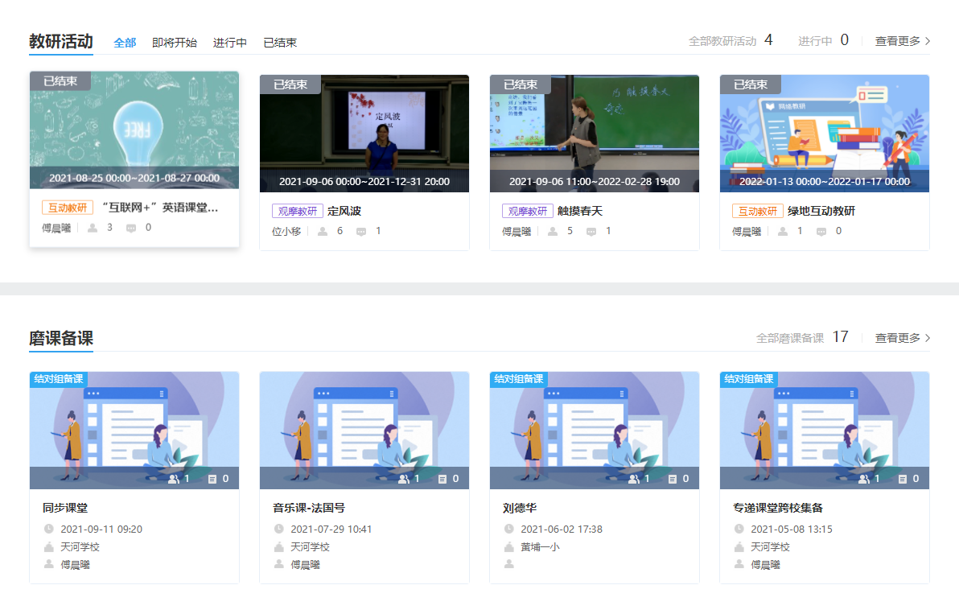This screenshot has width=959, height=614.
Task: Click comment icon on 定风波 card
Action: pos(361,232)
